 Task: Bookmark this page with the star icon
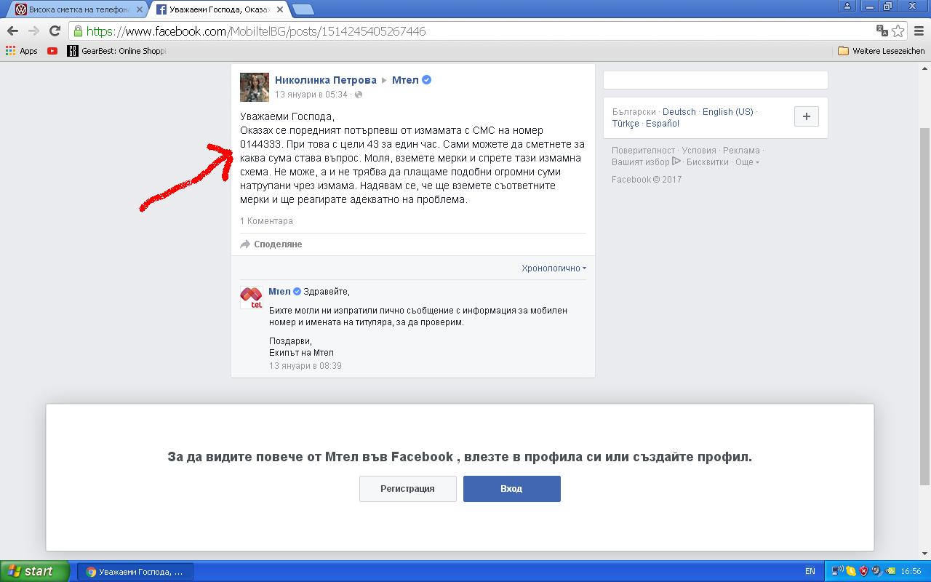[898, 31]
